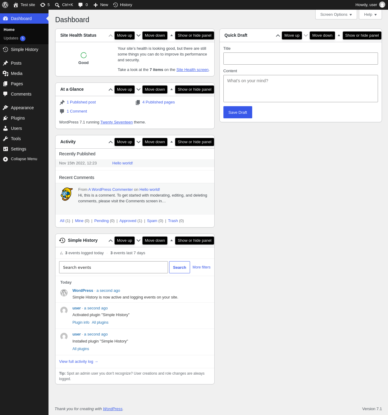The width and height of the screenshot is (388, 415).
Task: Click the Appearance brush icon in sidebar
Action: coord(5,108)
